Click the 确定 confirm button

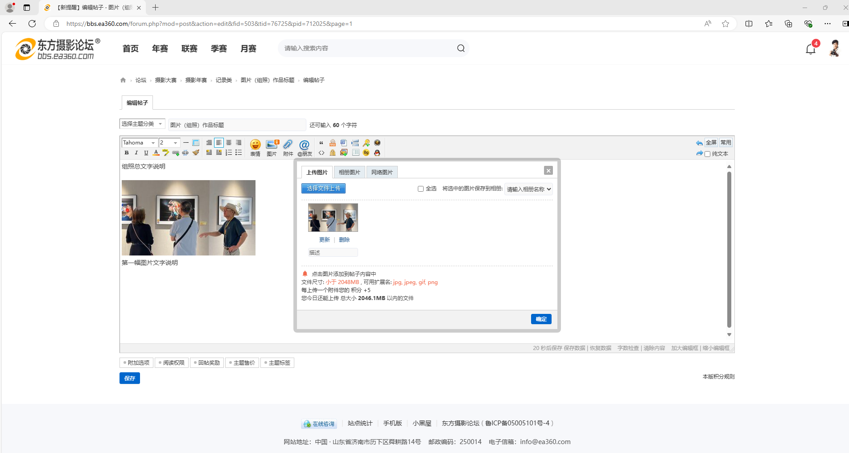[x=541, y=319]
